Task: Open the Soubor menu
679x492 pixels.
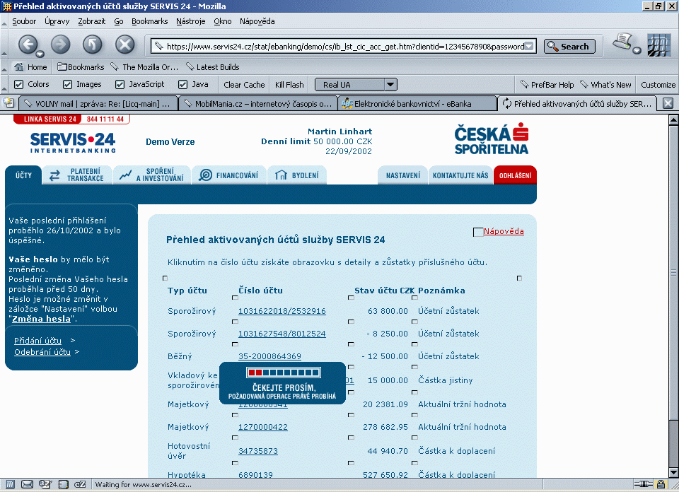Action: coord(24,21)
